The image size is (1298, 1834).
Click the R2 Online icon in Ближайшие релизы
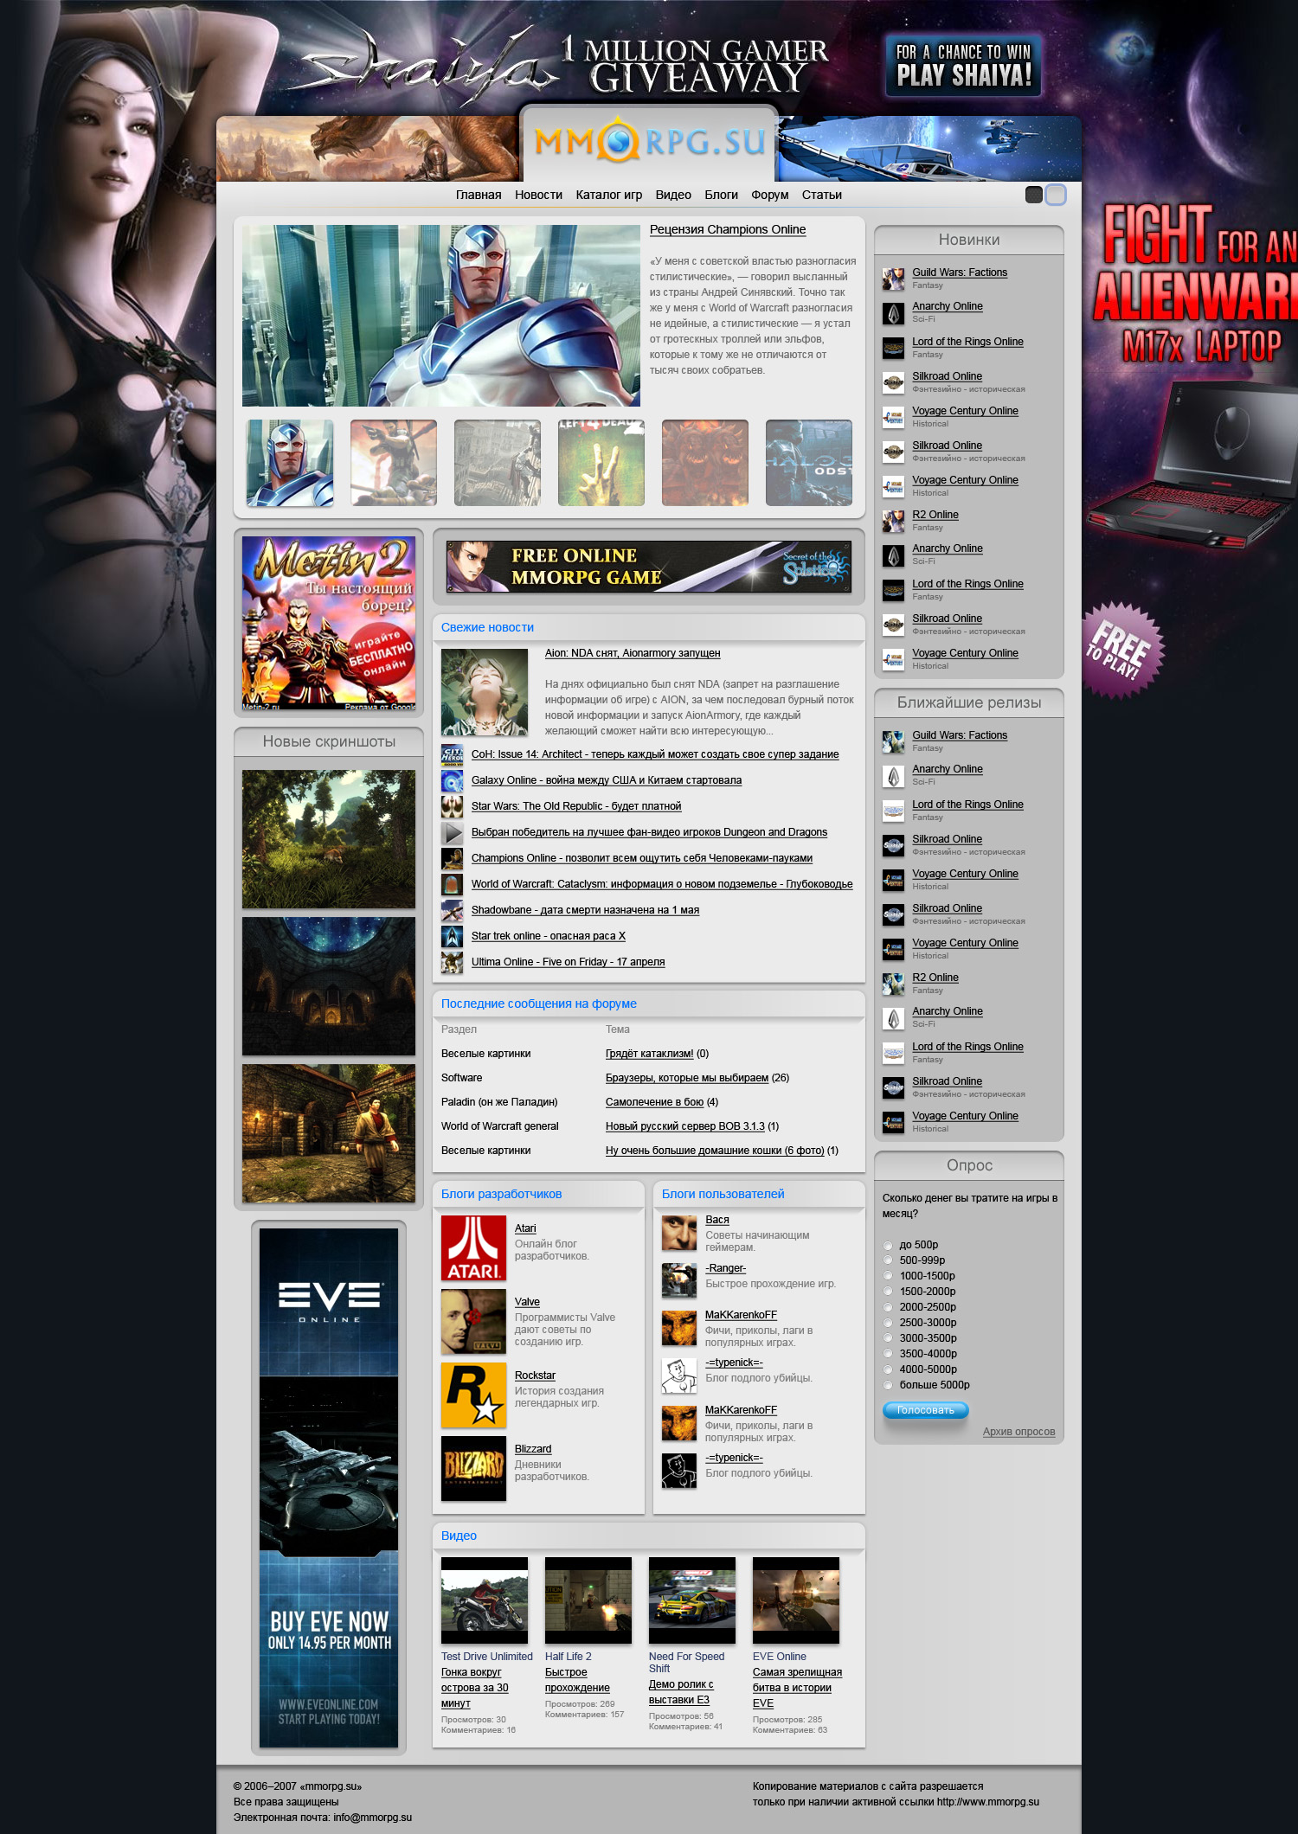coord(893,984)
